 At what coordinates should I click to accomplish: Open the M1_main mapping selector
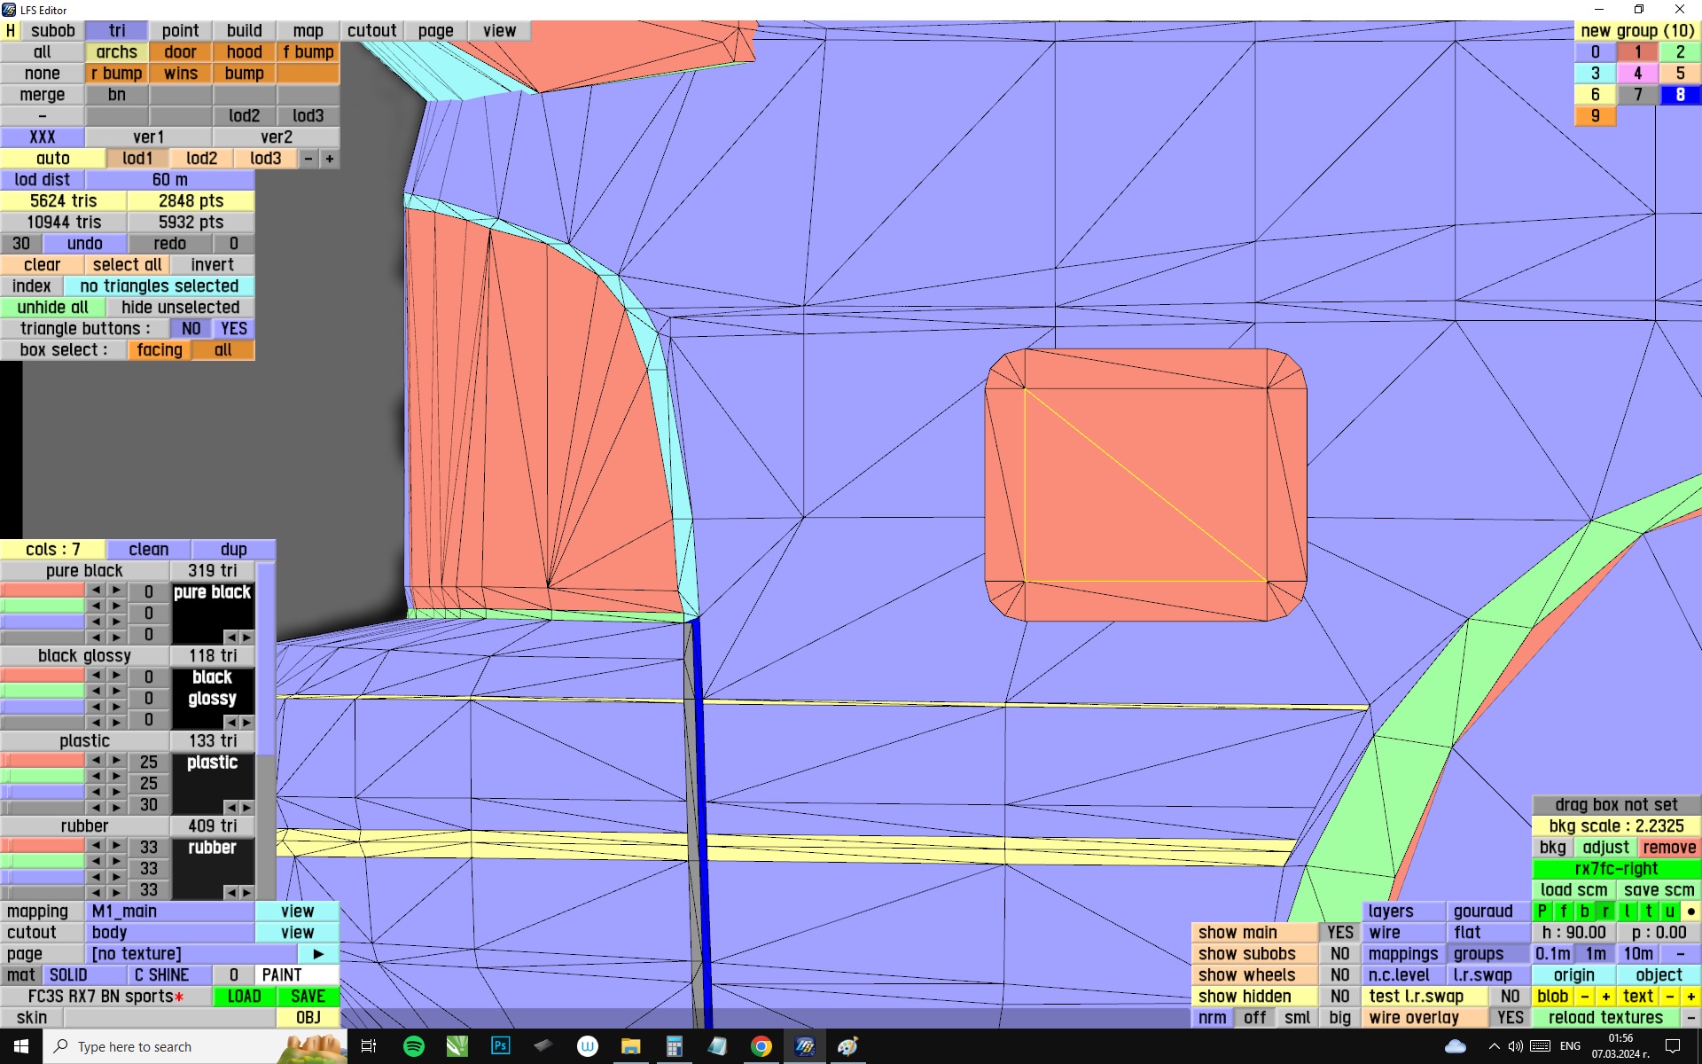(x=170, y=911)
